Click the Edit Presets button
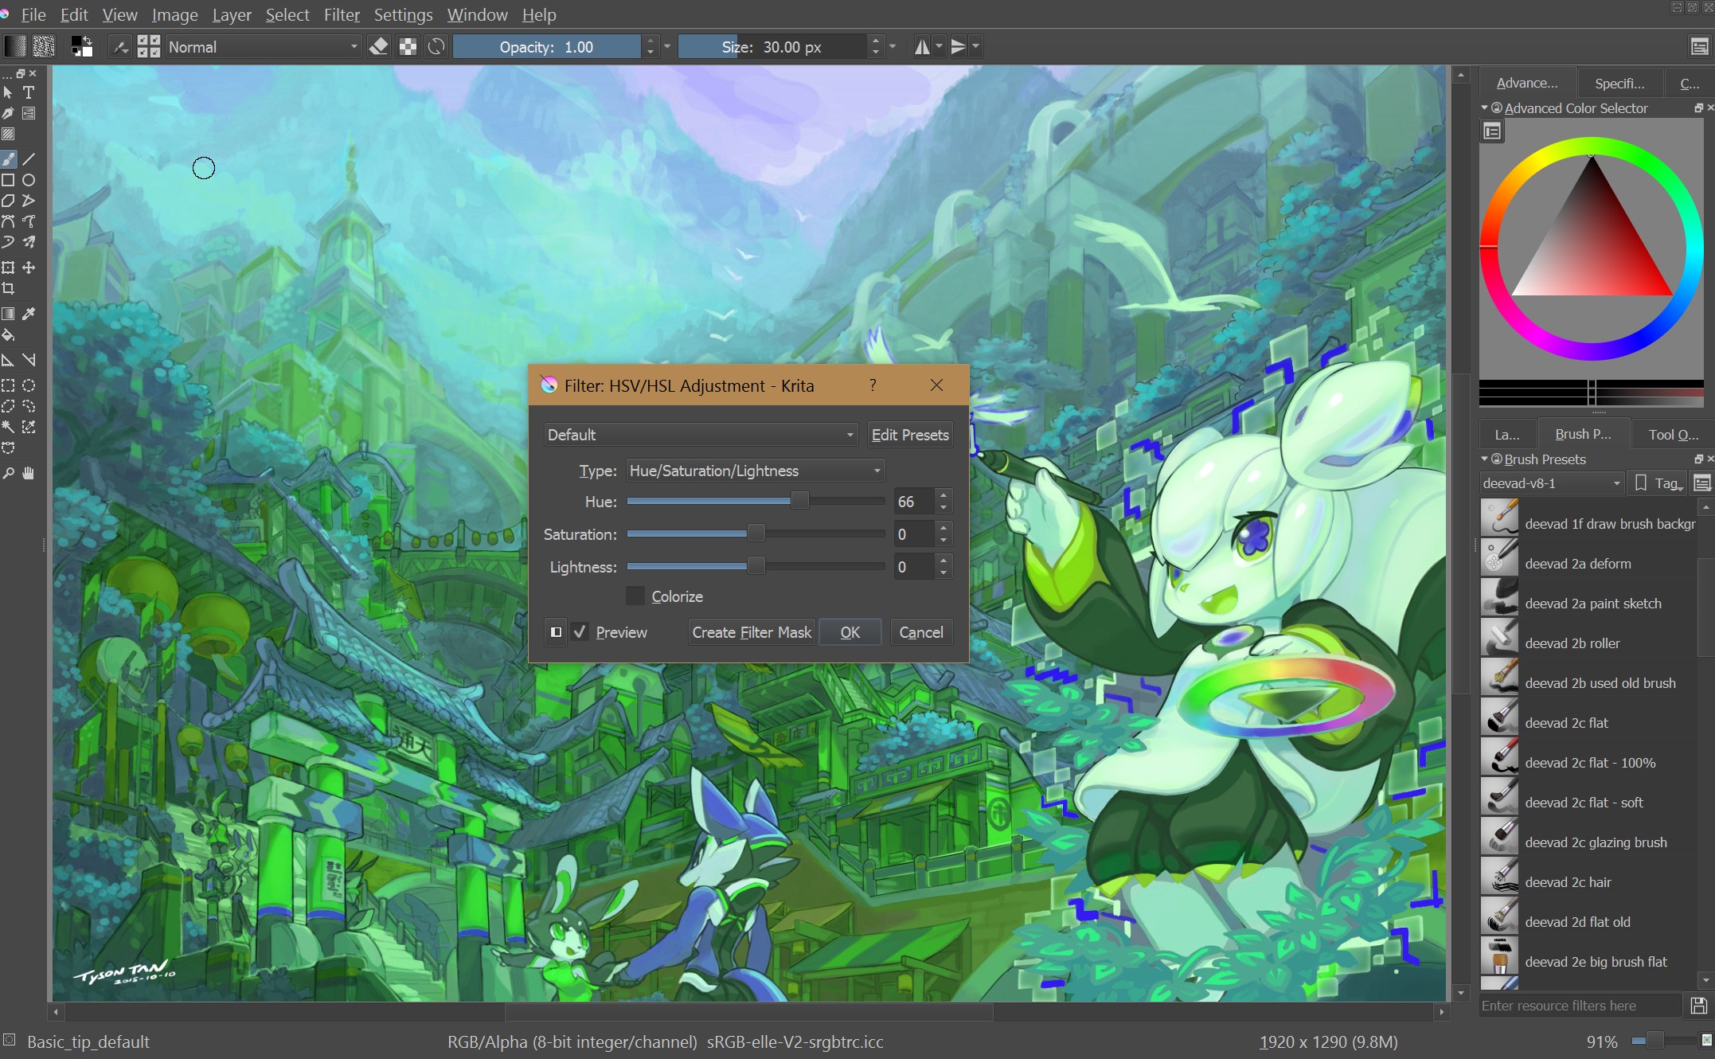 click(x=910, y=435)
